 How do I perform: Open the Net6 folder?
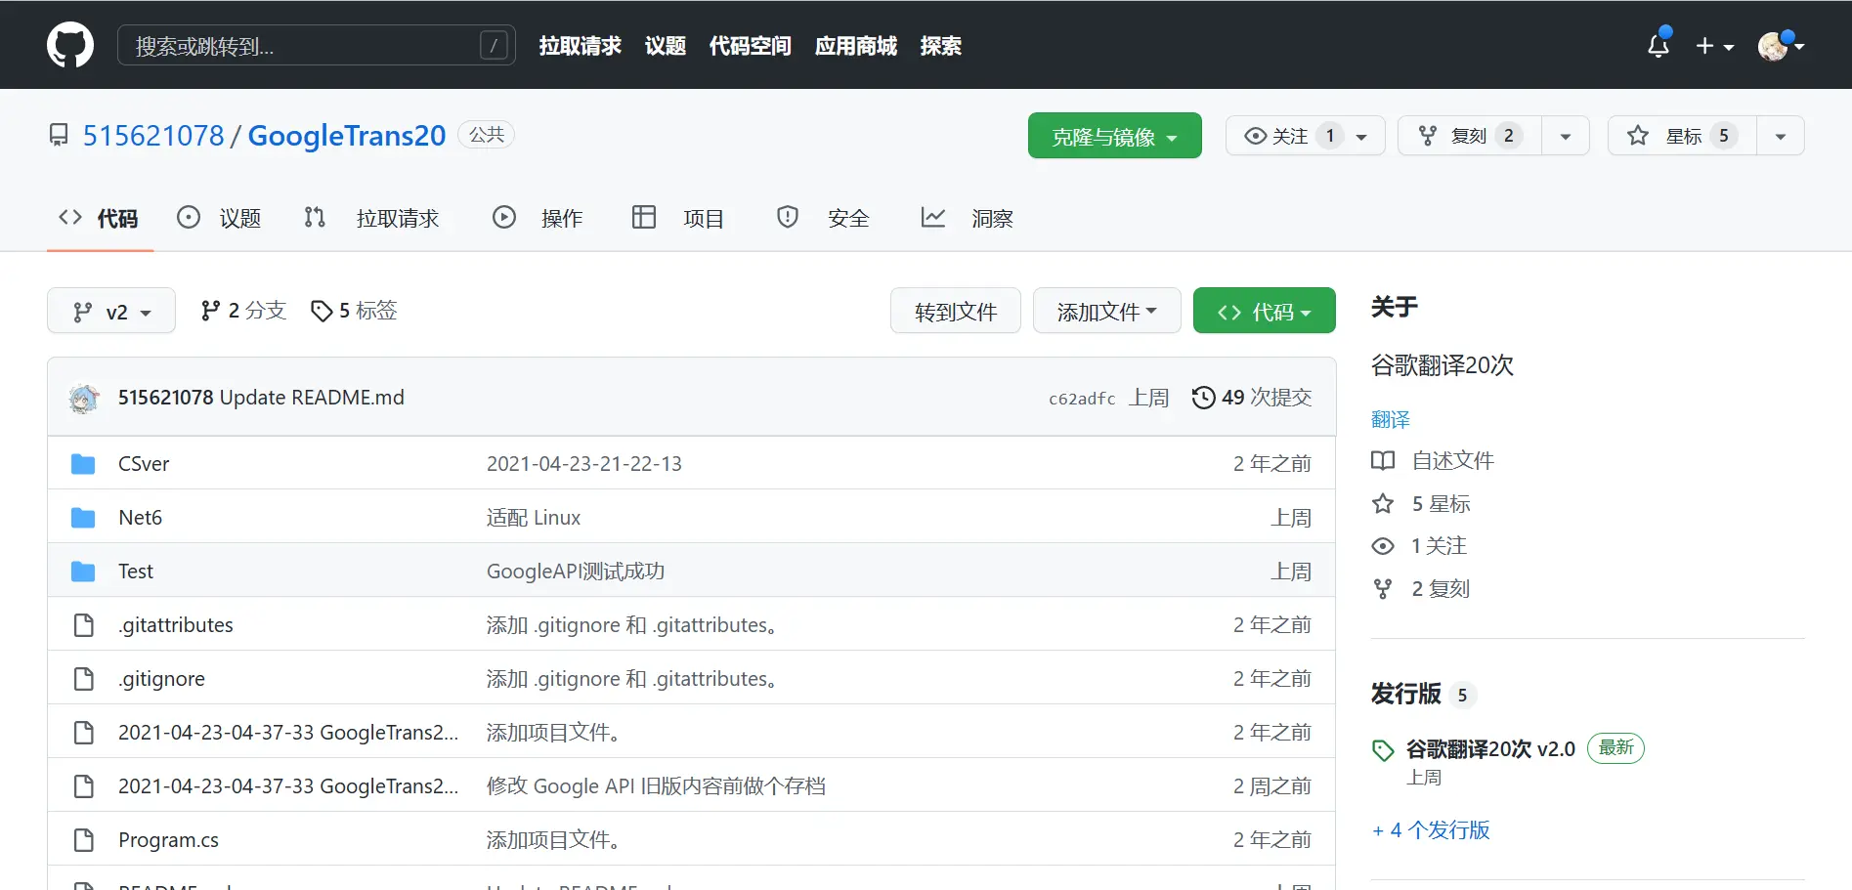[x=140, y=518]
